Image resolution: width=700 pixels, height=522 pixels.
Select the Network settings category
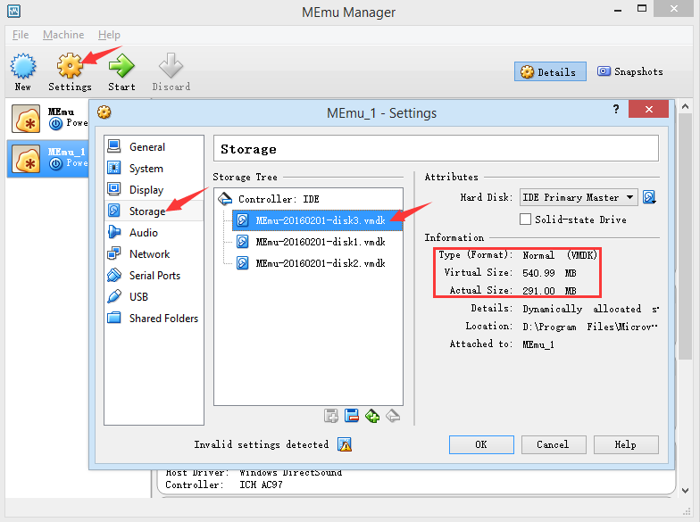(x=149, y=254)
